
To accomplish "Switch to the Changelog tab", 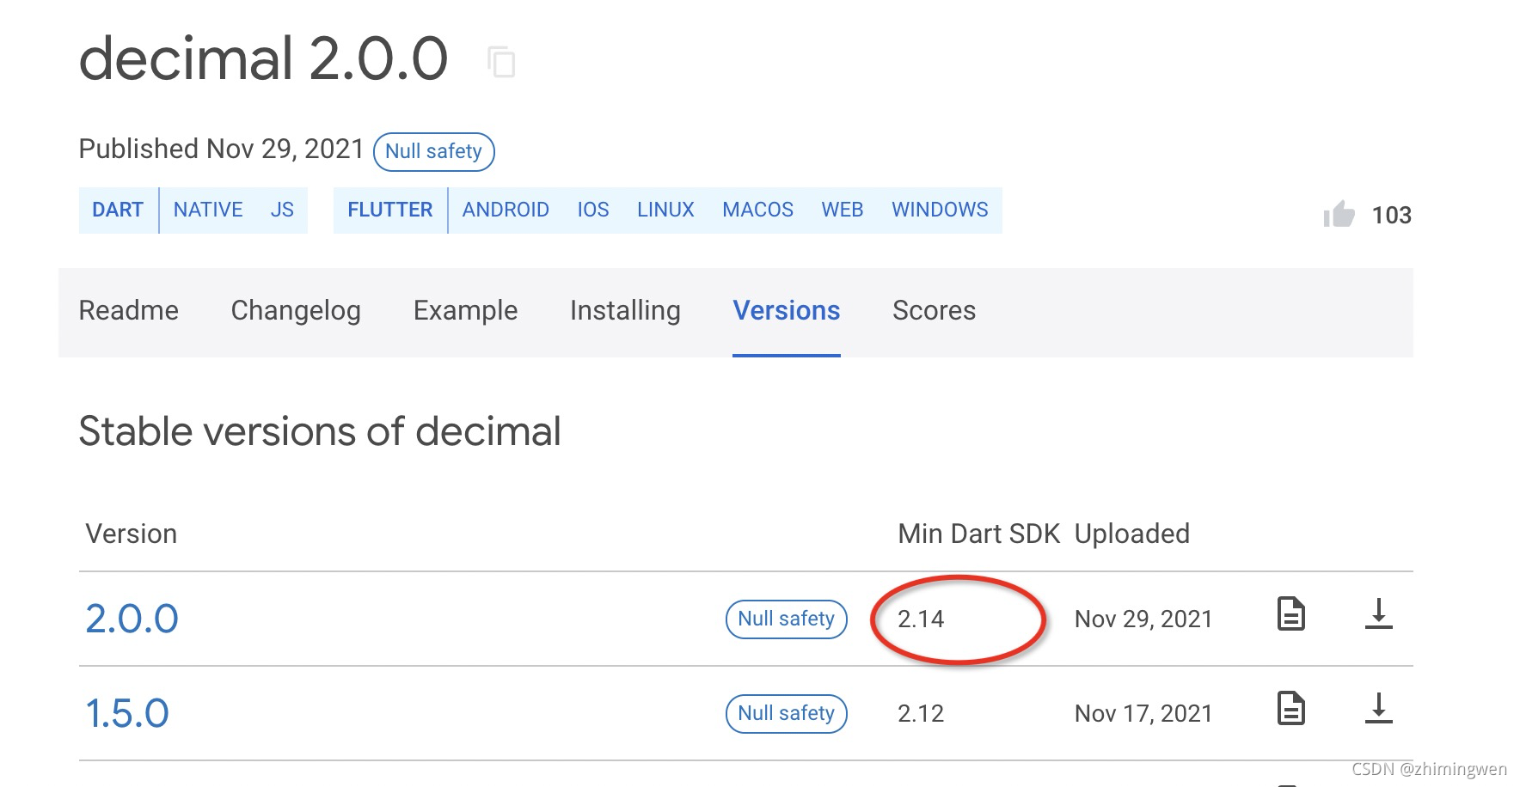I will [x=296, y=310].
